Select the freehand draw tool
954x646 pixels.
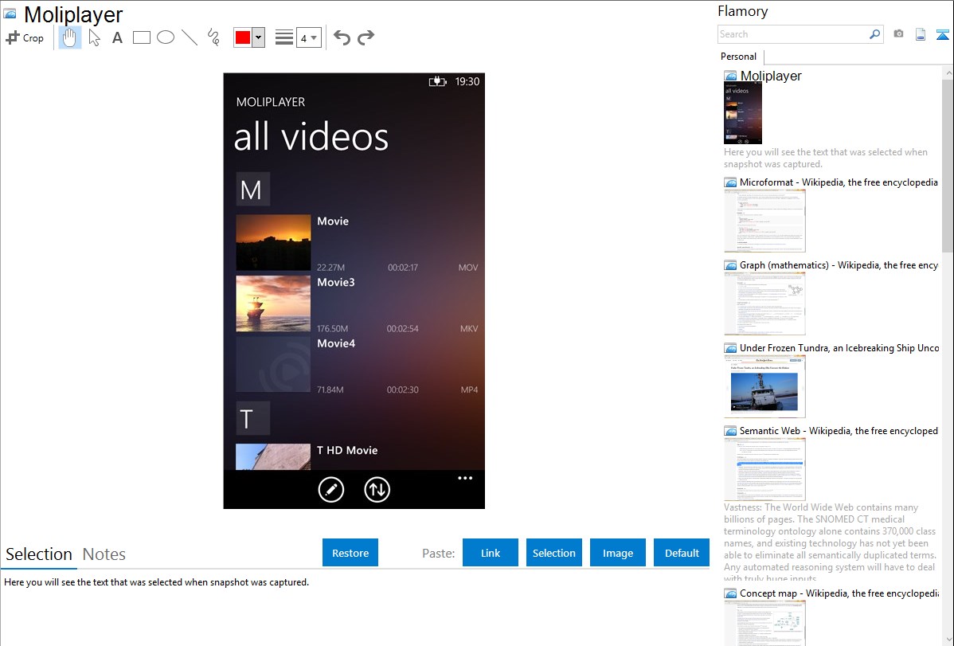click(213, 37)
